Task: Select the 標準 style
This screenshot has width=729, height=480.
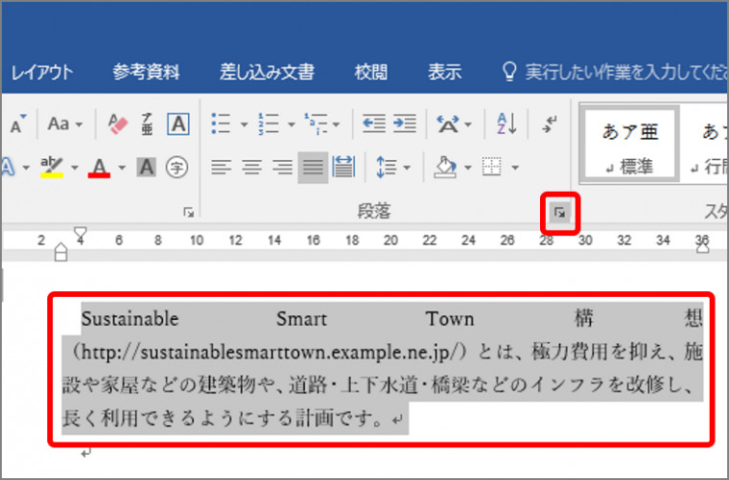Action: (x=629, y=144)
